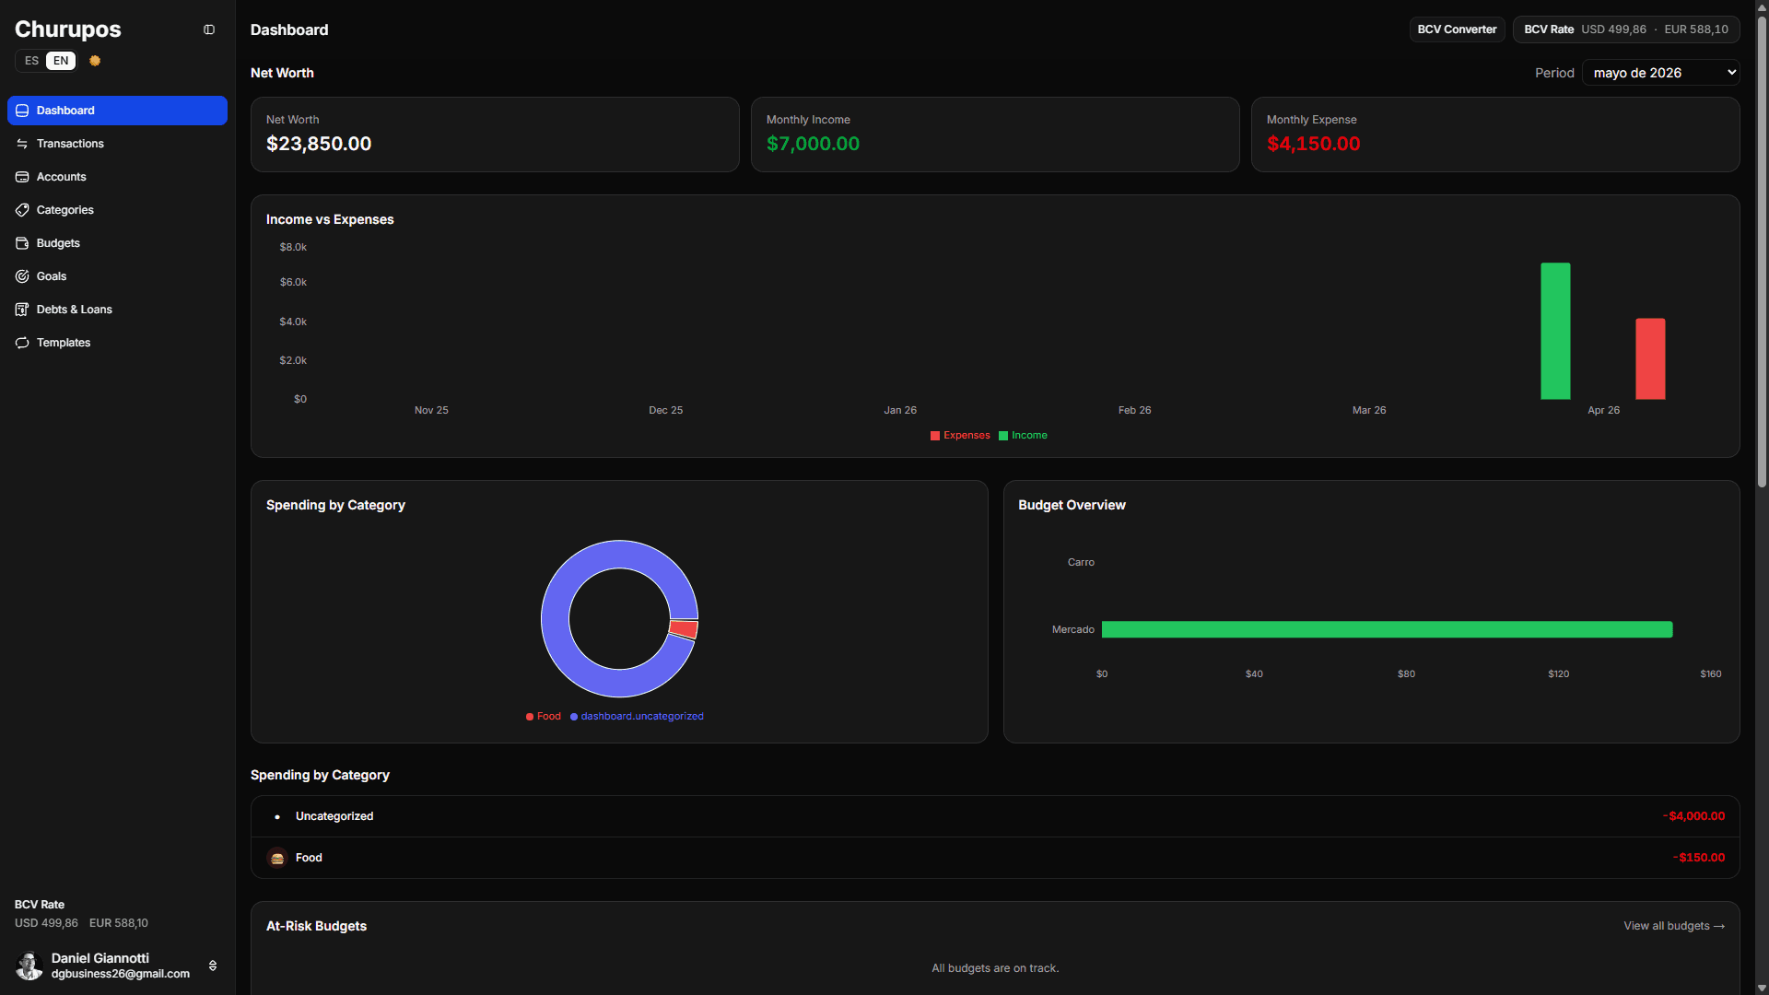Click the BCV Rate badge in header
The image size is (1769, 995).
coord(1626,29)
